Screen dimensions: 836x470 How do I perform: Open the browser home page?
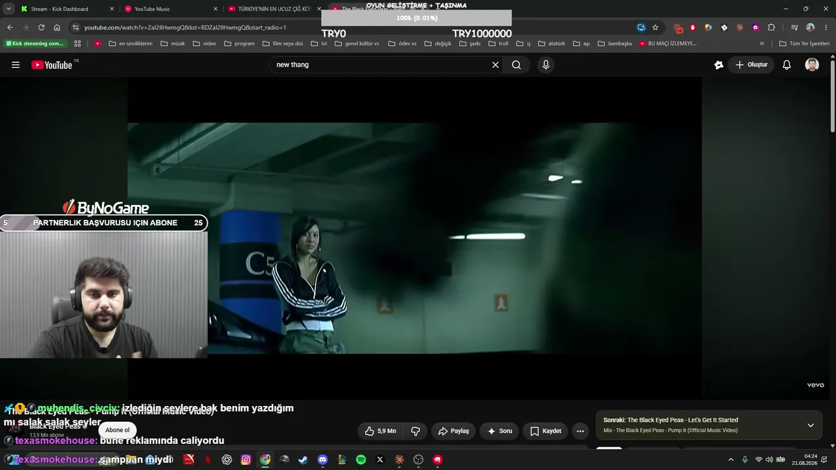click(57, 27)
